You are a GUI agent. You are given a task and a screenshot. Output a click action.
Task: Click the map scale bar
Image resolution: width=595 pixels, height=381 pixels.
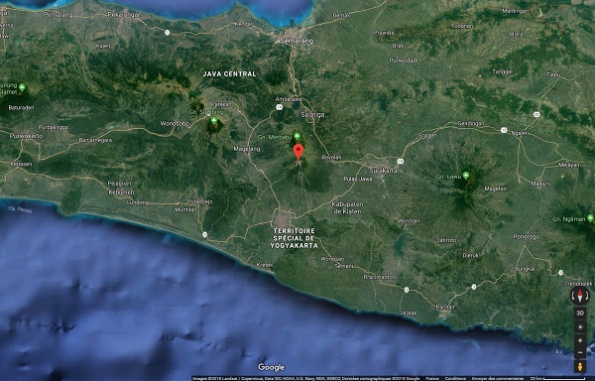557,378
